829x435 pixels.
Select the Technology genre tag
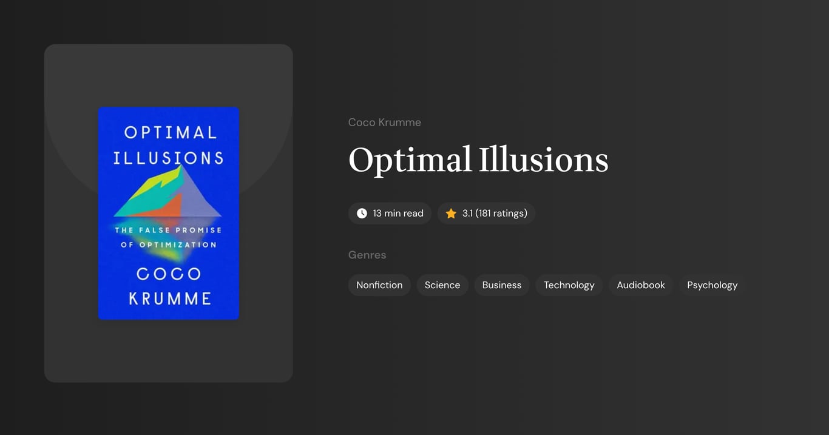pyautogui.click(x=569, y=285)
